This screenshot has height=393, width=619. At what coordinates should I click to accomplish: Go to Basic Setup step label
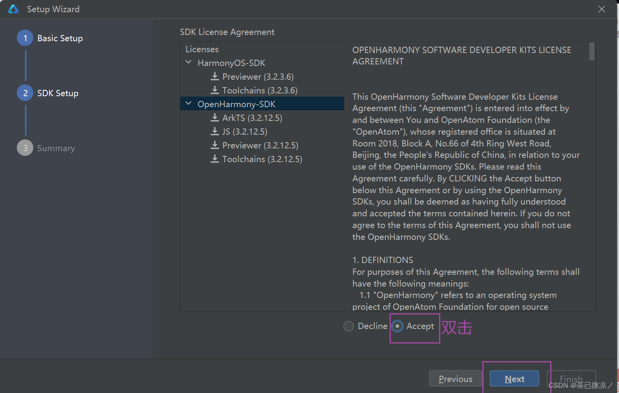[60, 38]
